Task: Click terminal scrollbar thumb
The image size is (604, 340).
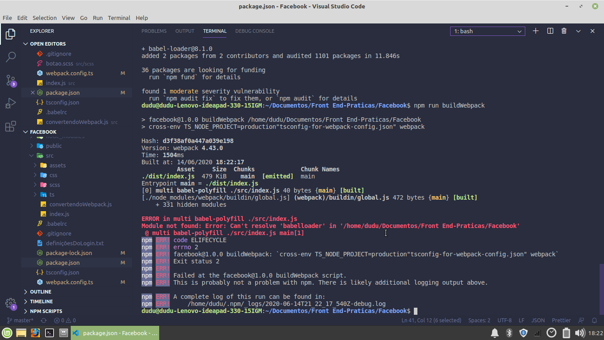Action: click(x=601, y=289)
